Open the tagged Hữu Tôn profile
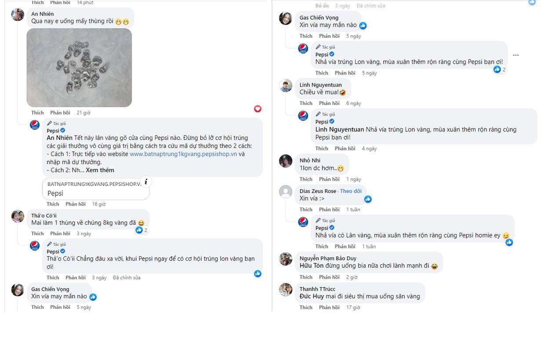548x349 pixels. click(x=311, y=266)
